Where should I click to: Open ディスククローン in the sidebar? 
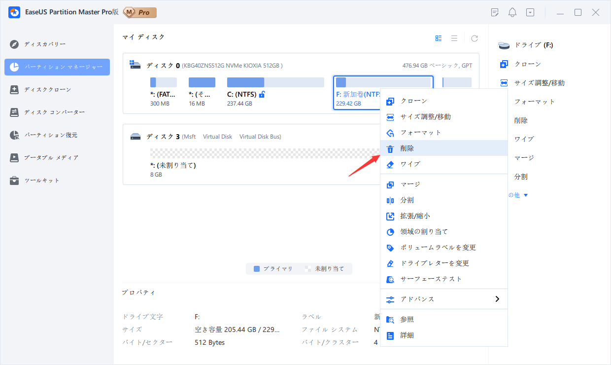(47, 90)
